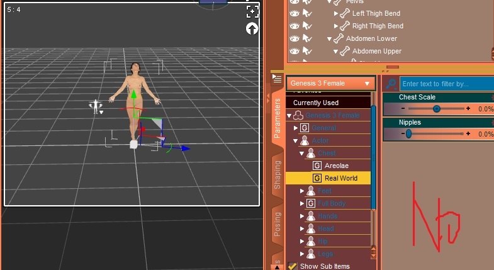This screenshot has height=270, width=494.
Task: Click the person icon beside Feet
Action: [x=311, y=191]
